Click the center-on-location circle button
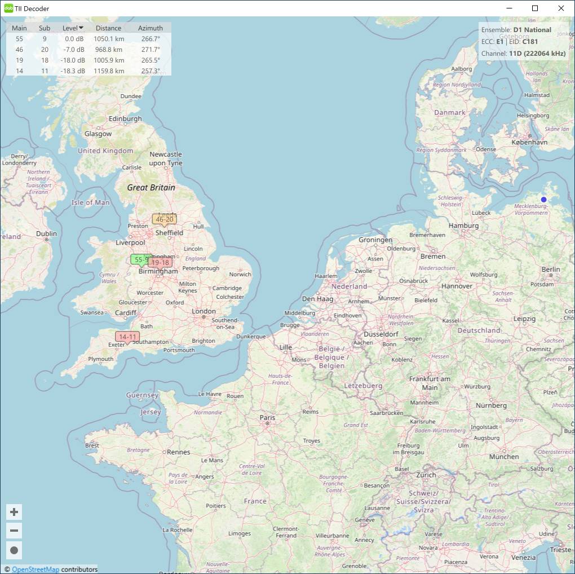575x574 pixels. coord(14,550)
